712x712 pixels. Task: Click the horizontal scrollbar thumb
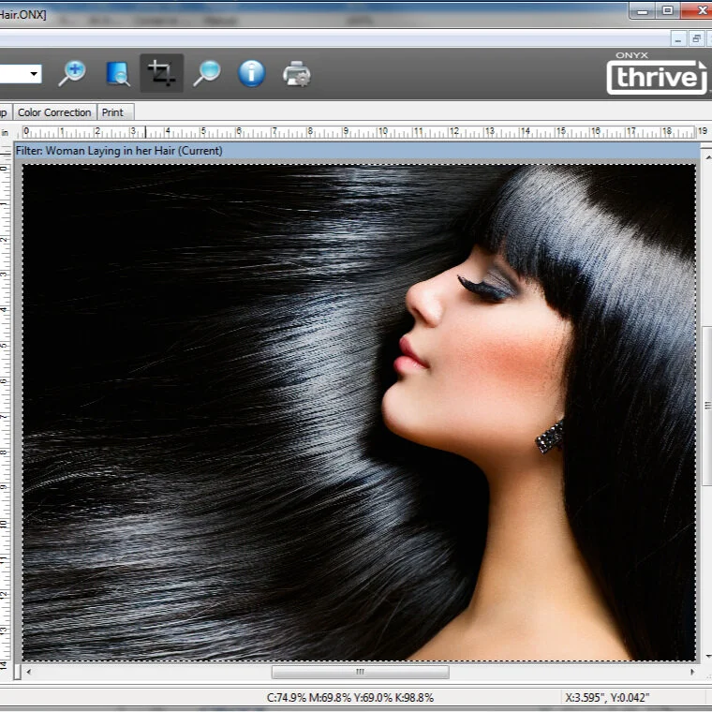coord(360,672)
